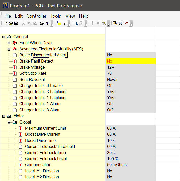
Task: Collapse the Motor tree section
Action: click(4, 116)
